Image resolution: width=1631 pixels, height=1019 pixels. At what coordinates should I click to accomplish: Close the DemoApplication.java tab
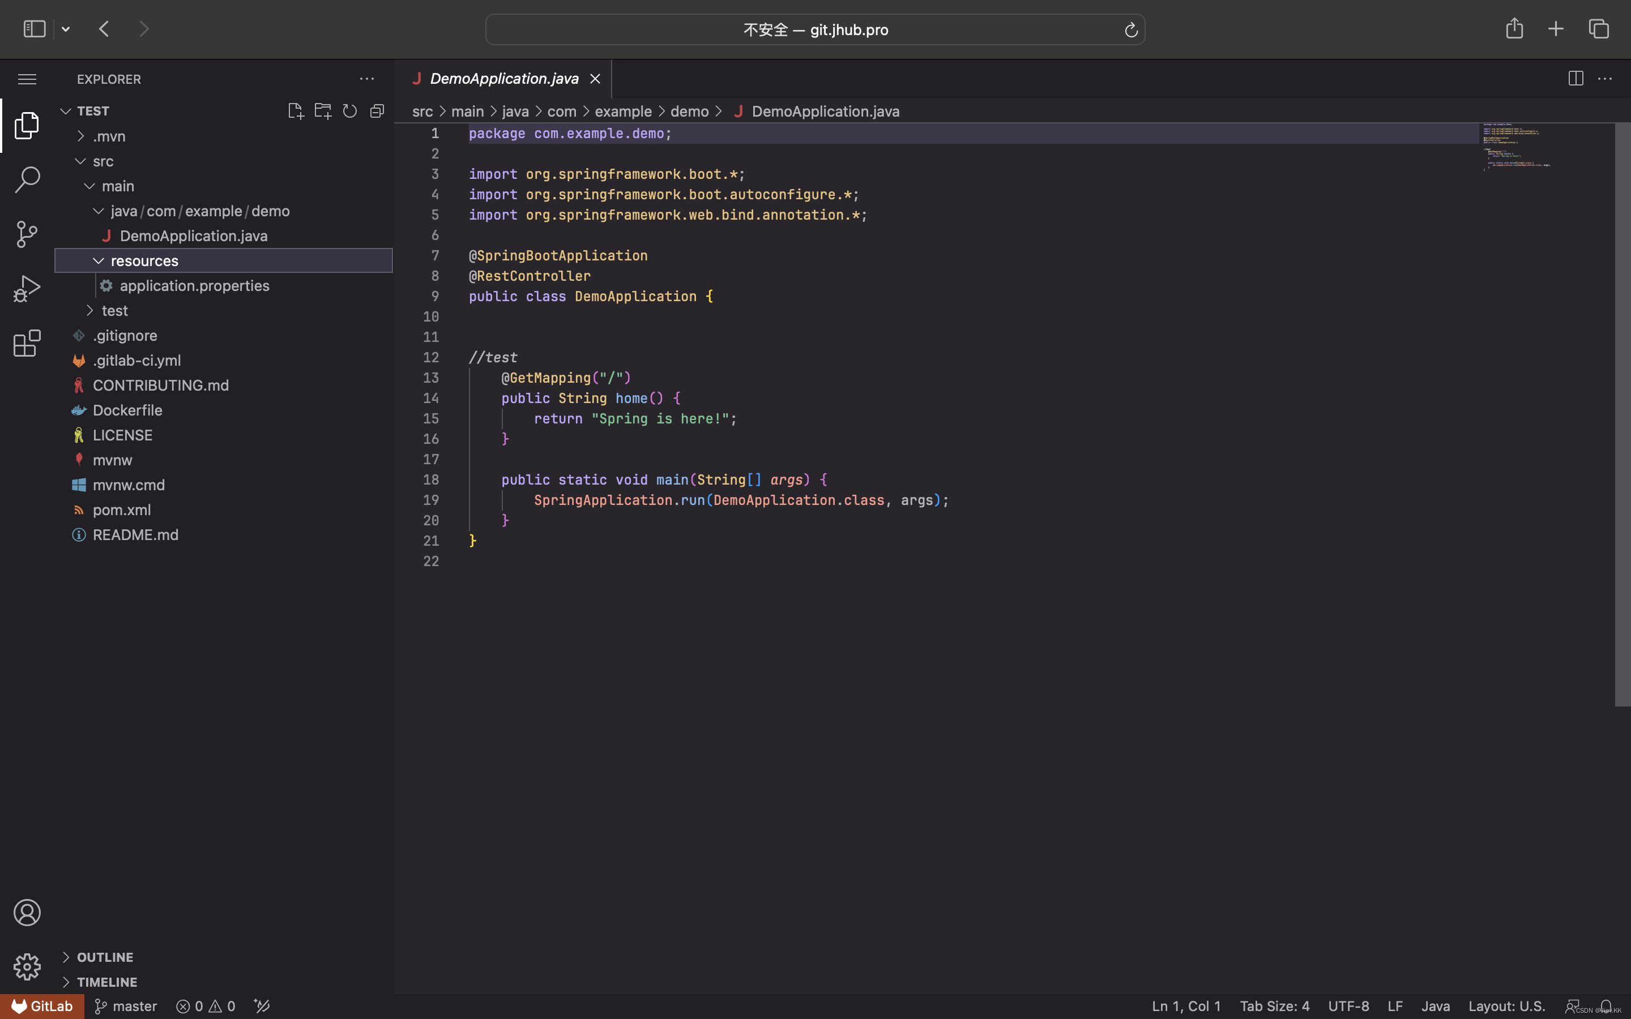595,79
